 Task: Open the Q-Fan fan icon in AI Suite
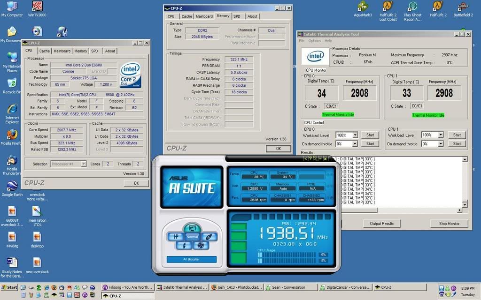(x=201, y=246)
